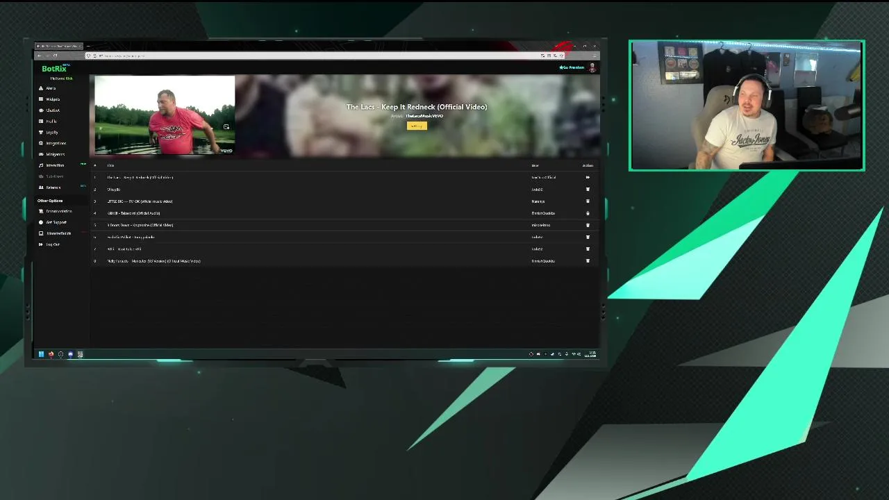Click the browser back arrow
889x500 pixels.
pos(40,56)
